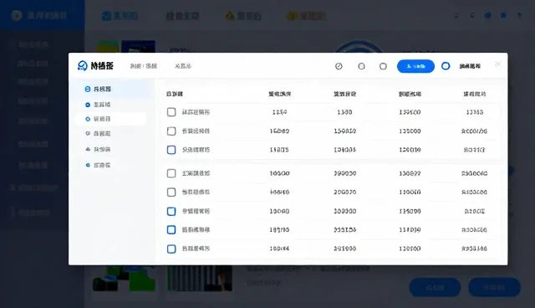The width and height of the screenshot is (535, 308).
Task: Click the fifth dialog sidebar item's cloud-like icon
Action: (x=88, y=149)
